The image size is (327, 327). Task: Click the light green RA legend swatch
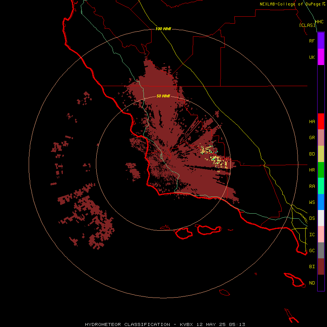coord(321,186)
